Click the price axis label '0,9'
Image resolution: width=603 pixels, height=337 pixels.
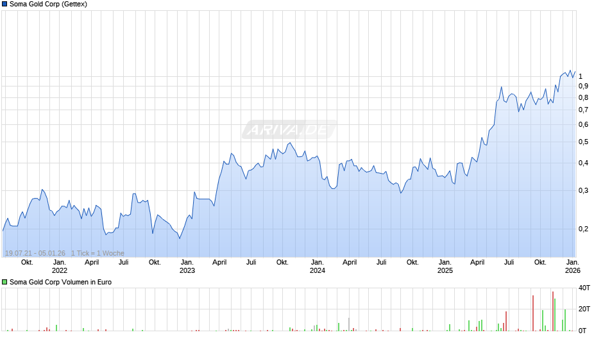point(583,86)
